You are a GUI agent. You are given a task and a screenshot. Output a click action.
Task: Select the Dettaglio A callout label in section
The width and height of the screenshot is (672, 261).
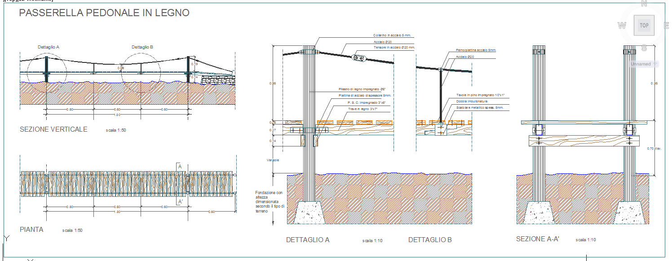pos(49,47)
